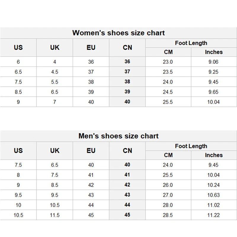Select the US column header in women's chart
This screenshot has height=237, width=237.
click(x=18, y=47)
